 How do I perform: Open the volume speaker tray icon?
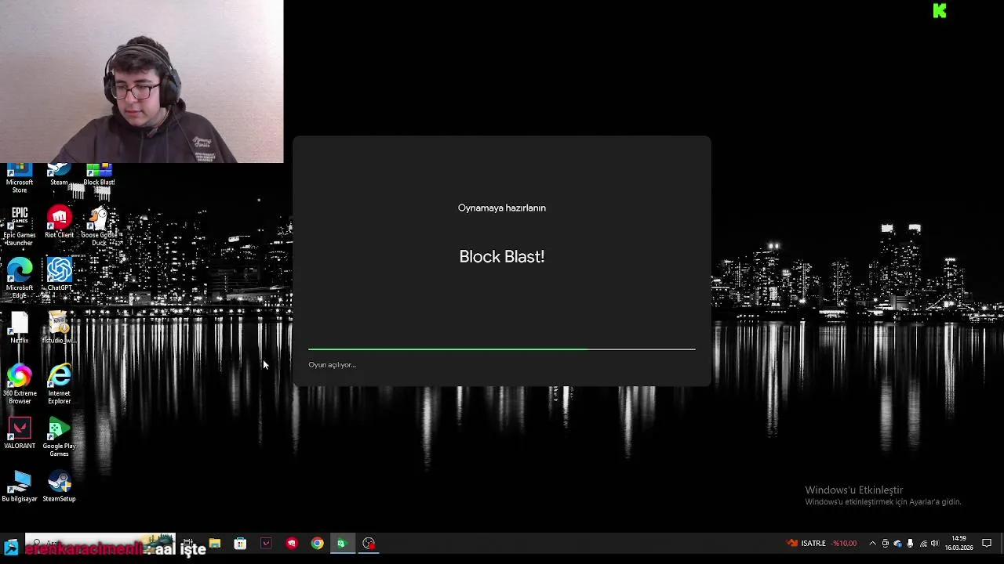935,544
